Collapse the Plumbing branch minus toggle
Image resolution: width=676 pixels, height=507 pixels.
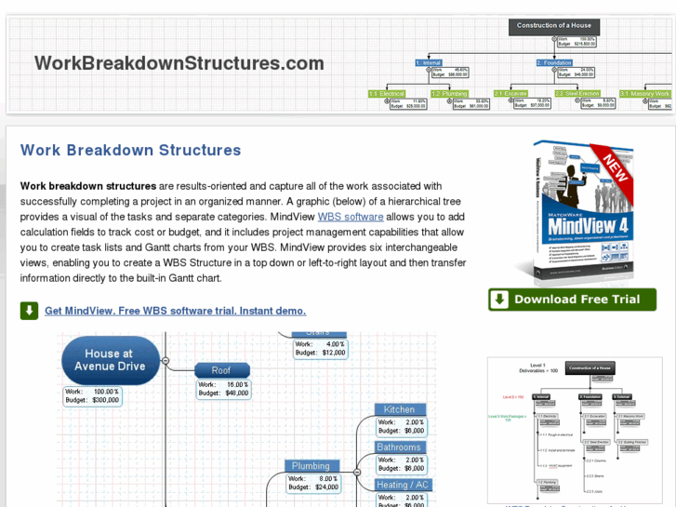coord(357,472)
